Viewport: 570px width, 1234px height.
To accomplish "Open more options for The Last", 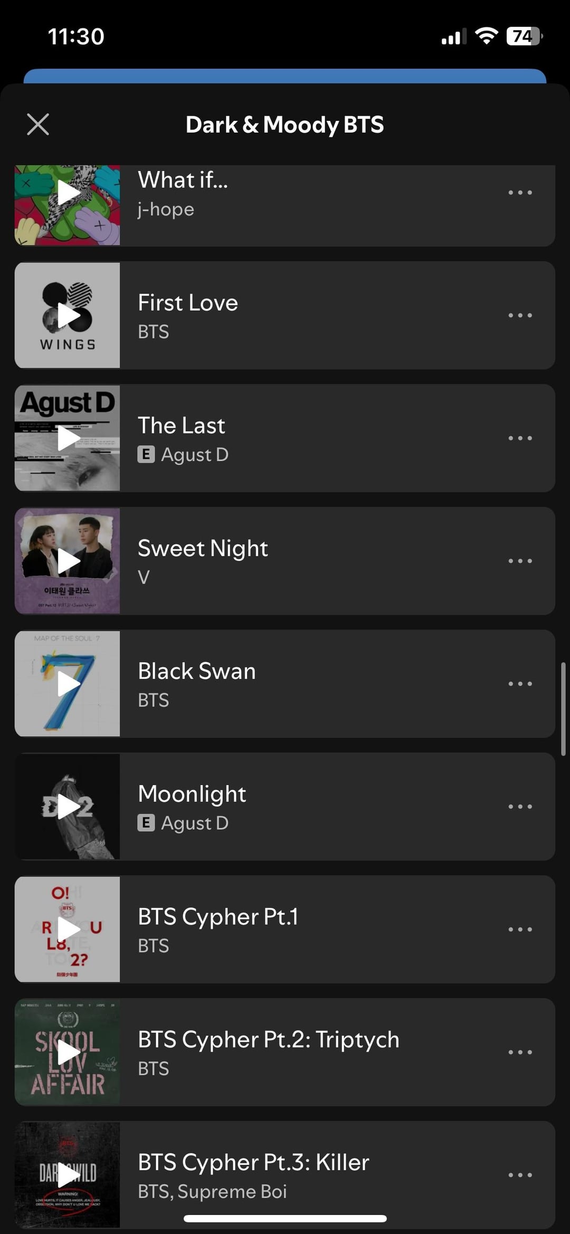I will 520,438.
